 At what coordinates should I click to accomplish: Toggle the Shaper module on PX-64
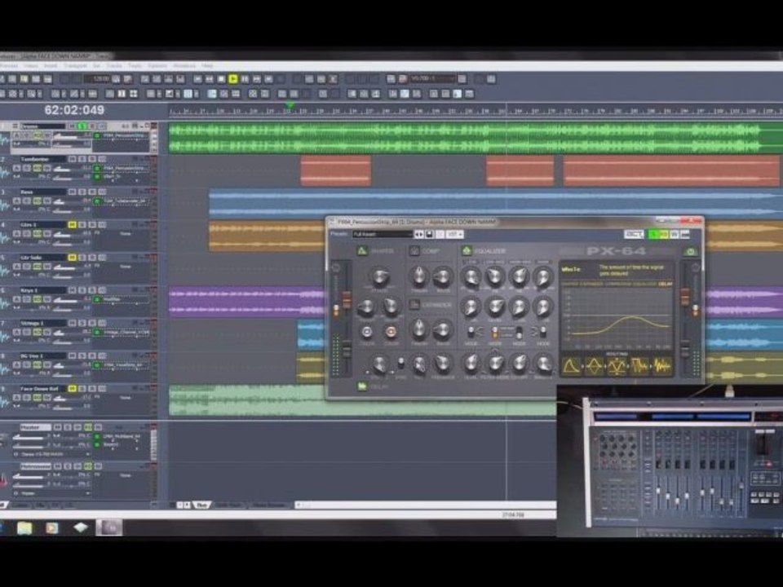[x=362, y=251]
